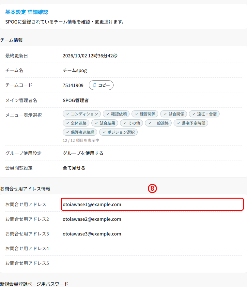The width and height of the screenshot is (247, 287).
Task: Toggle the 練習関係 menu chip
Action: [x=145, y=114]
